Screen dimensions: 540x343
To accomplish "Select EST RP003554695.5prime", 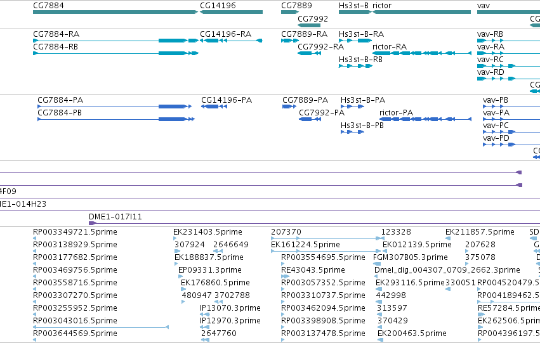I will (x=324, y=257).
